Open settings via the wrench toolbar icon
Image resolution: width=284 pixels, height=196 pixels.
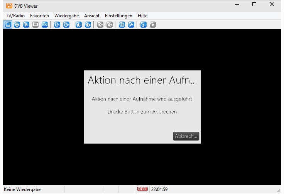131,25
